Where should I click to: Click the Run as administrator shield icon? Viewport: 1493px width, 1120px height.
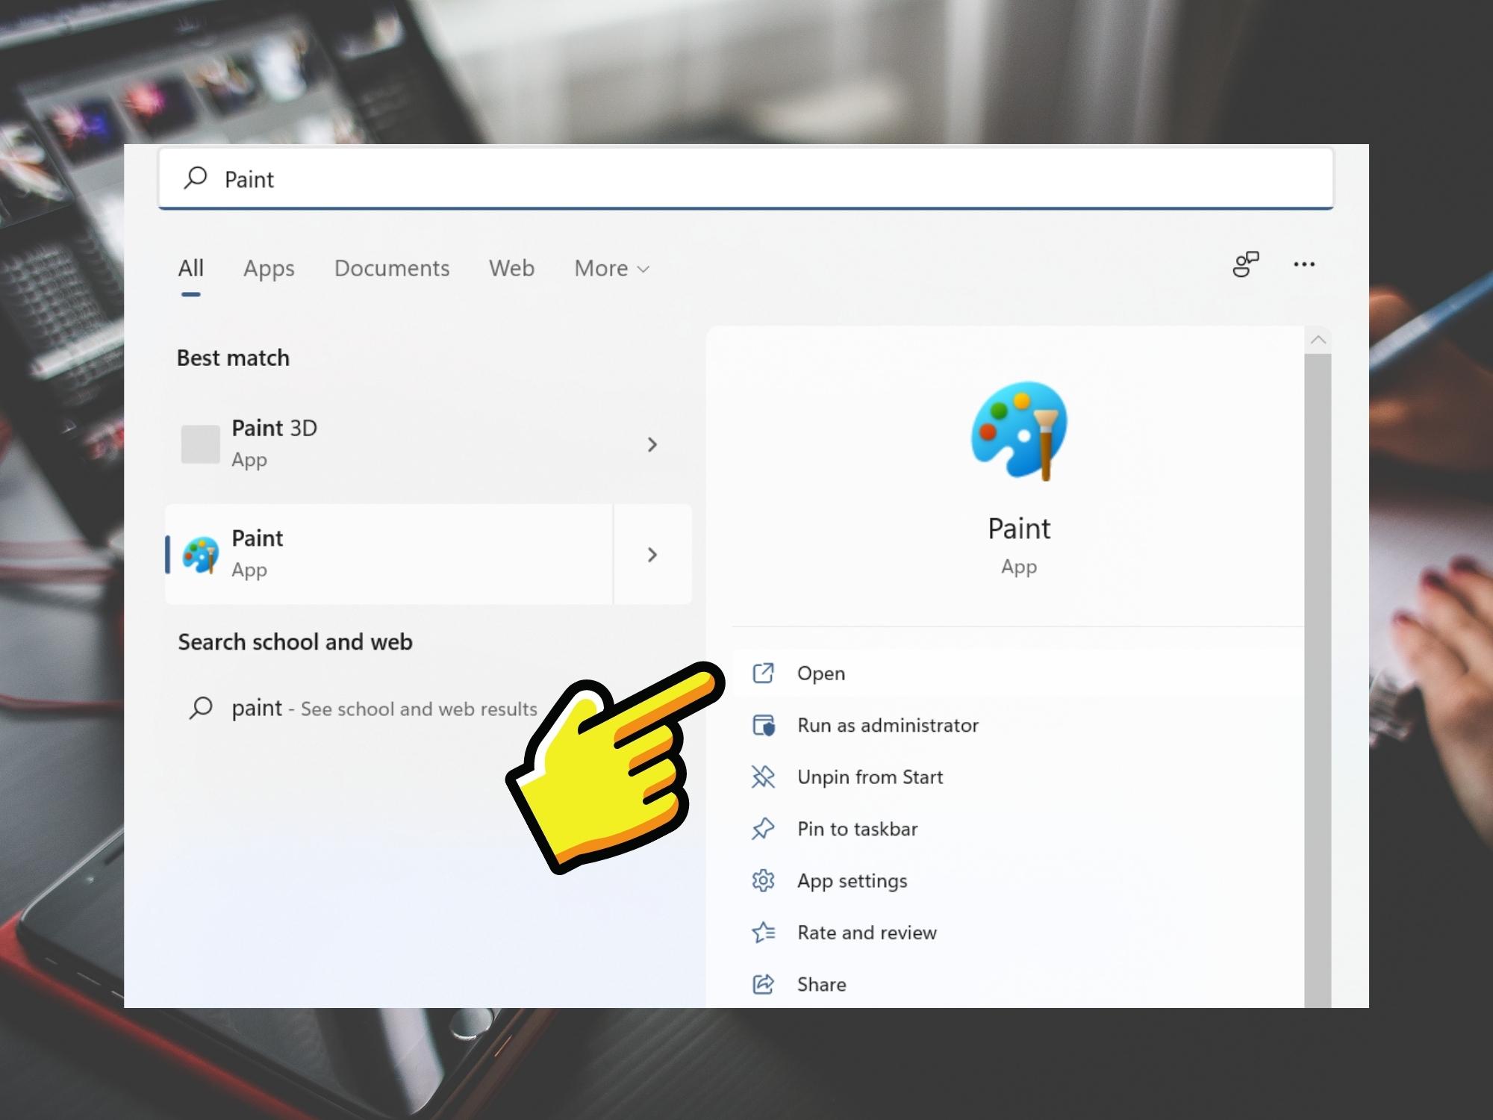763,725
